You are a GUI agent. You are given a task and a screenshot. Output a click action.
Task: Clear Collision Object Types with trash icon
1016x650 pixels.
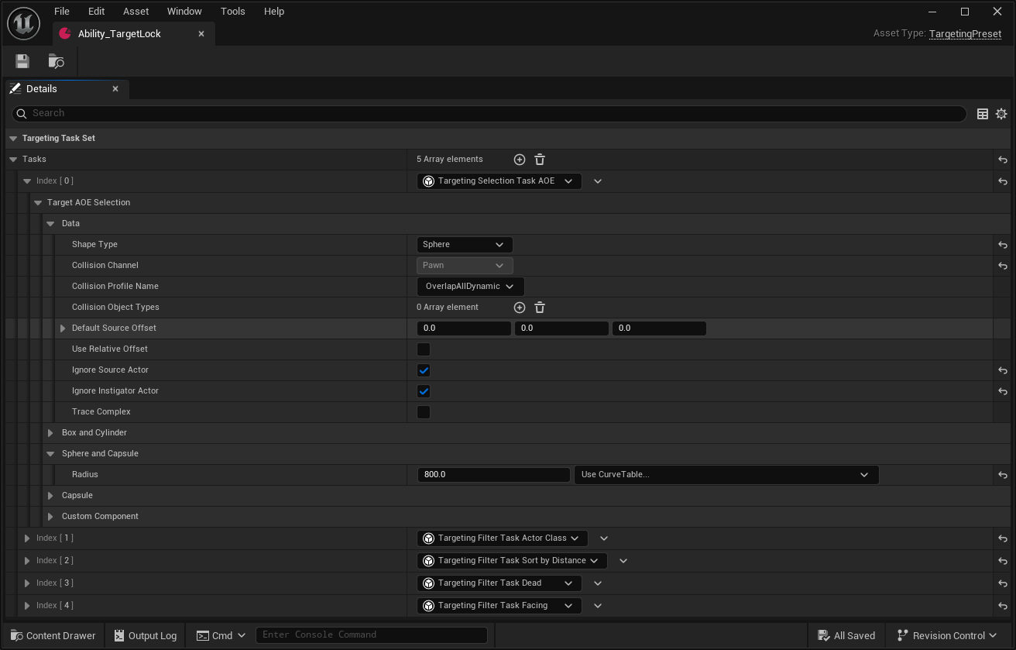pos(540,308)
